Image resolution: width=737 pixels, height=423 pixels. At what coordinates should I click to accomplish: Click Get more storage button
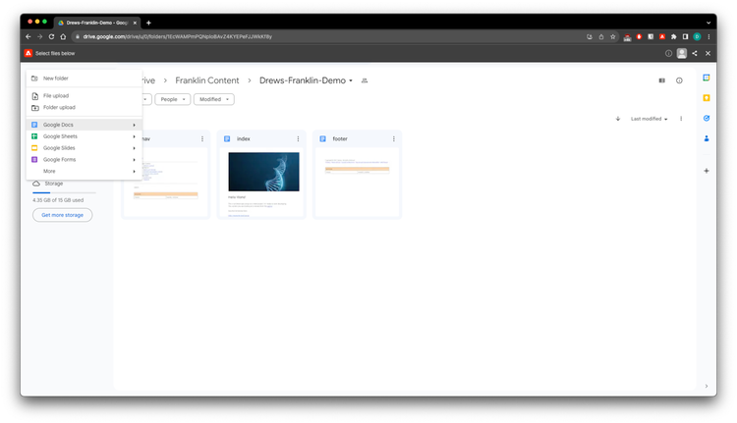(63, 215)
